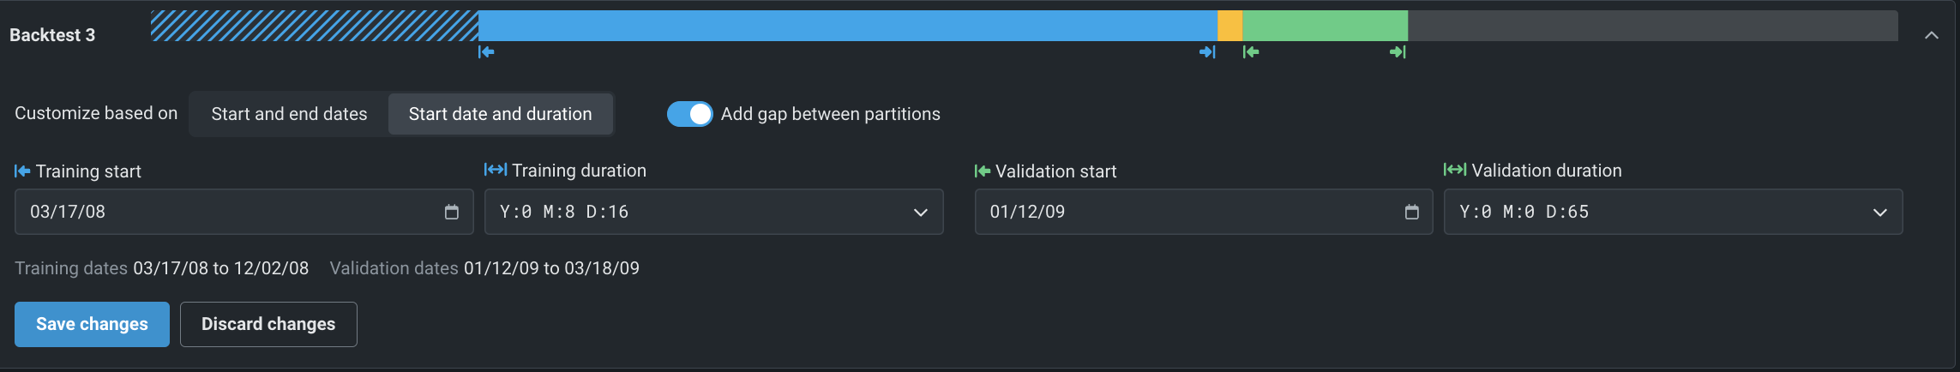This screenshot has height=372, width=1960.
Task: Click the Validation duration range icon
Action: [1455, 170]
